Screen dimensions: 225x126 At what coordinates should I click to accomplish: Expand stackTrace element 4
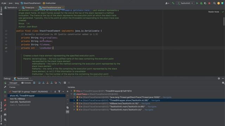click(74, 110)
